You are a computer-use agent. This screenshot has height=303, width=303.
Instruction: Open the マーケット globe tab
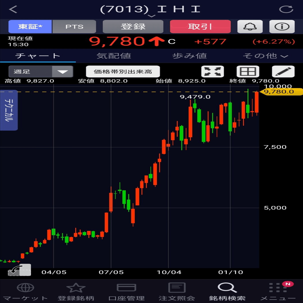pyautogui.click(x=25, y=292)
